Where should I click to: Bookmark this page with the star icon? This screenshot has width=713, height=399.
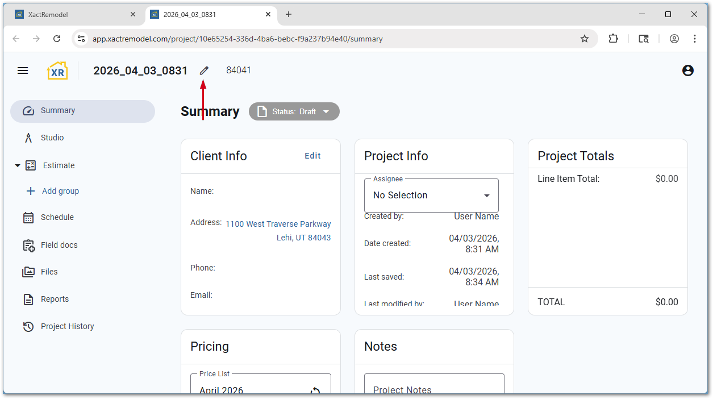tap(584, 39)
